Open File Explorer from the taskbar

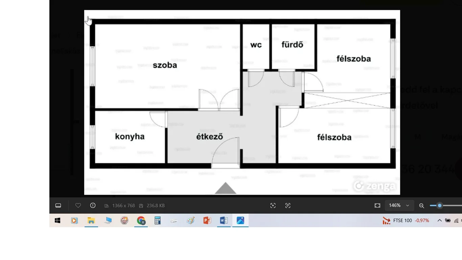(x=91, y=220)
